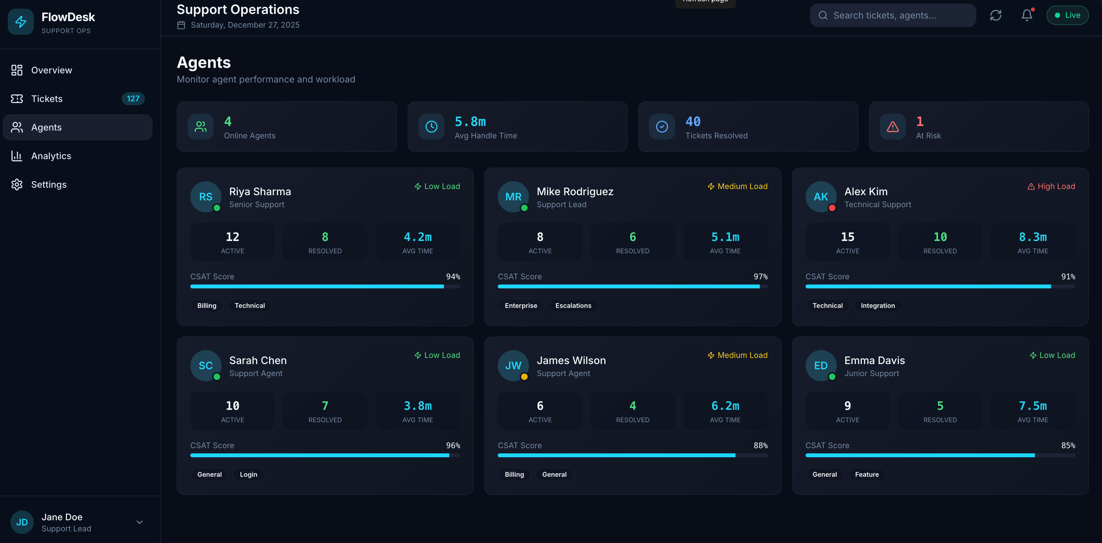Click the SC avatar of Sarah Chen
Viewport: 1102px width, 543px height.
(x=206, y=366)
